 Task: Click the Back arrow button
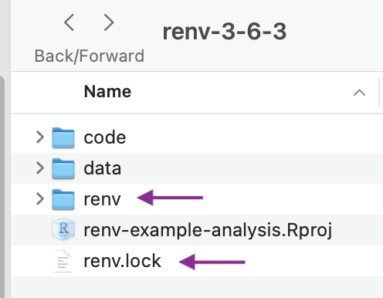(69, 22)
